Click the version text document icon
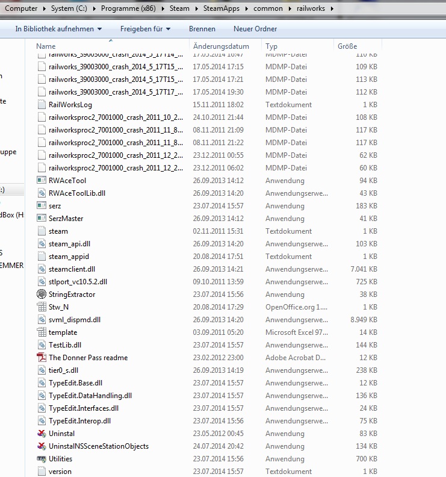Screen dimensions: 446x477 click(42, 472)
